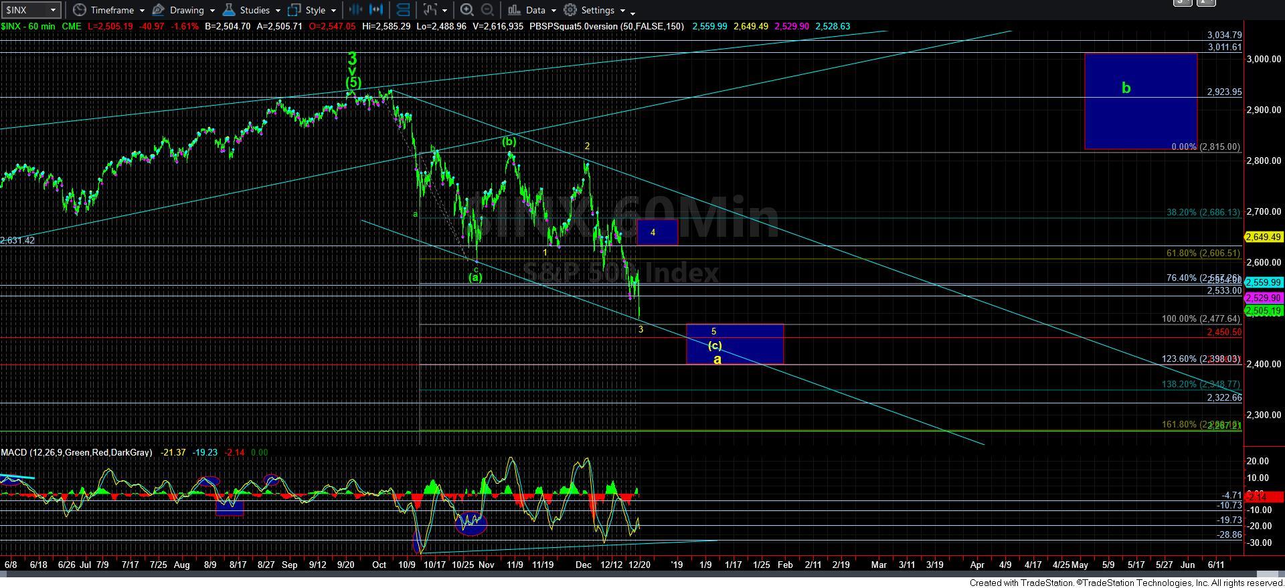Click the Settings gear icon

click(570, 10)
